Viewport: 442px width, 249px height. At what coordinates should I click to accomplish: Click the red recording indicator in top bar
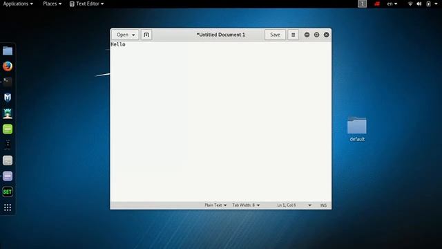coord(377,3)
